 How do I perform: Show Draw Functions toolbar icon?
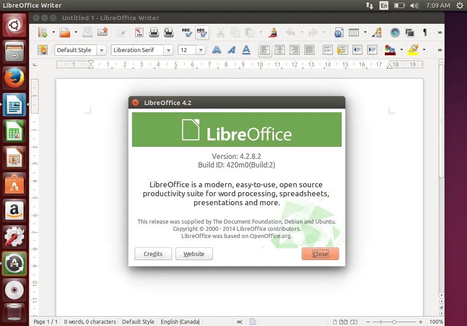pos(377,32)
